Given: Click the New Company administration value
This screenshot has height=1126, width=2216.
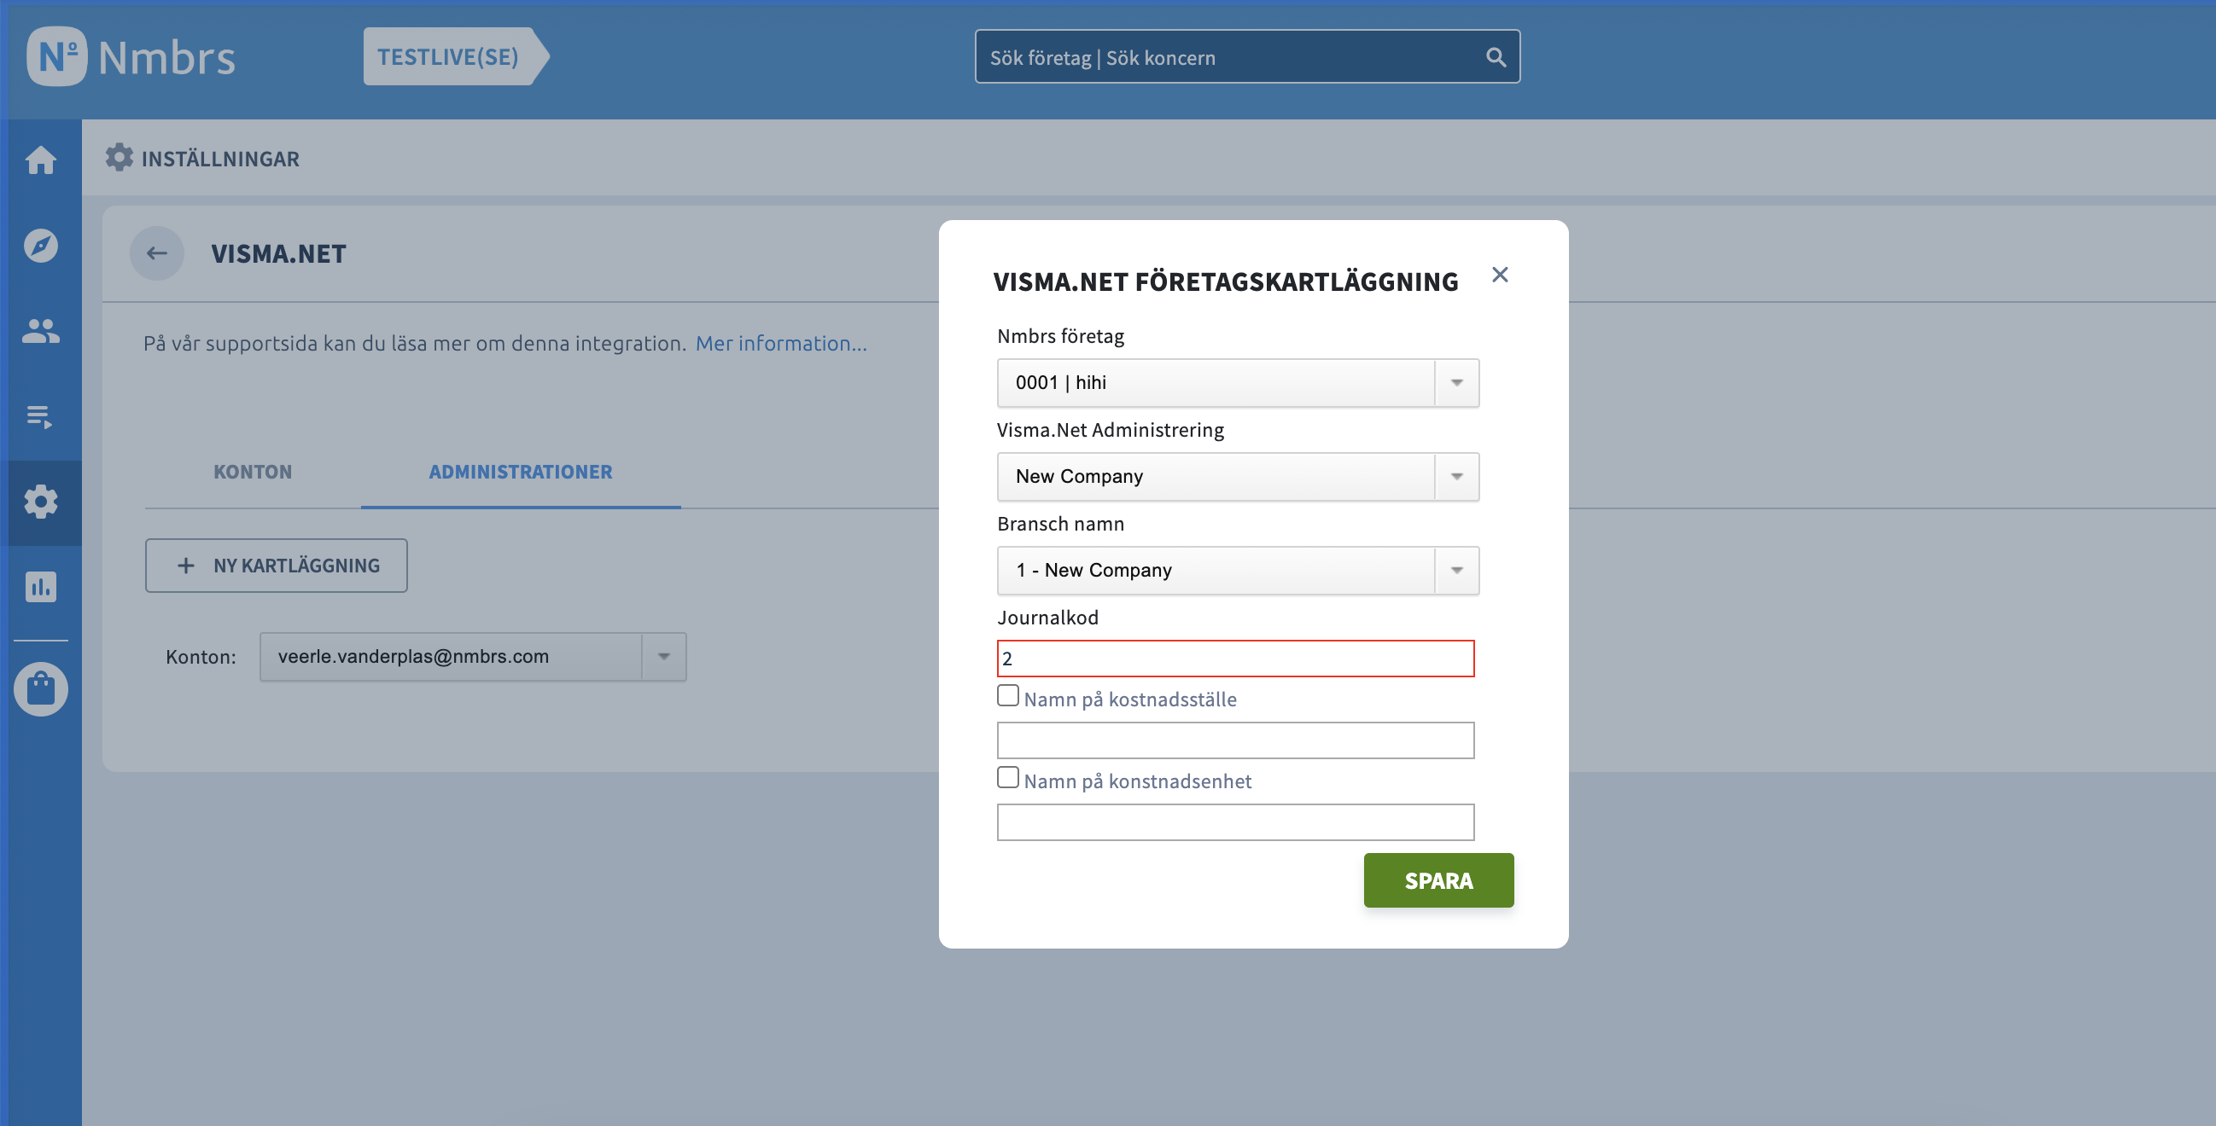Looking at the screenshot, I should [1079, 476].
